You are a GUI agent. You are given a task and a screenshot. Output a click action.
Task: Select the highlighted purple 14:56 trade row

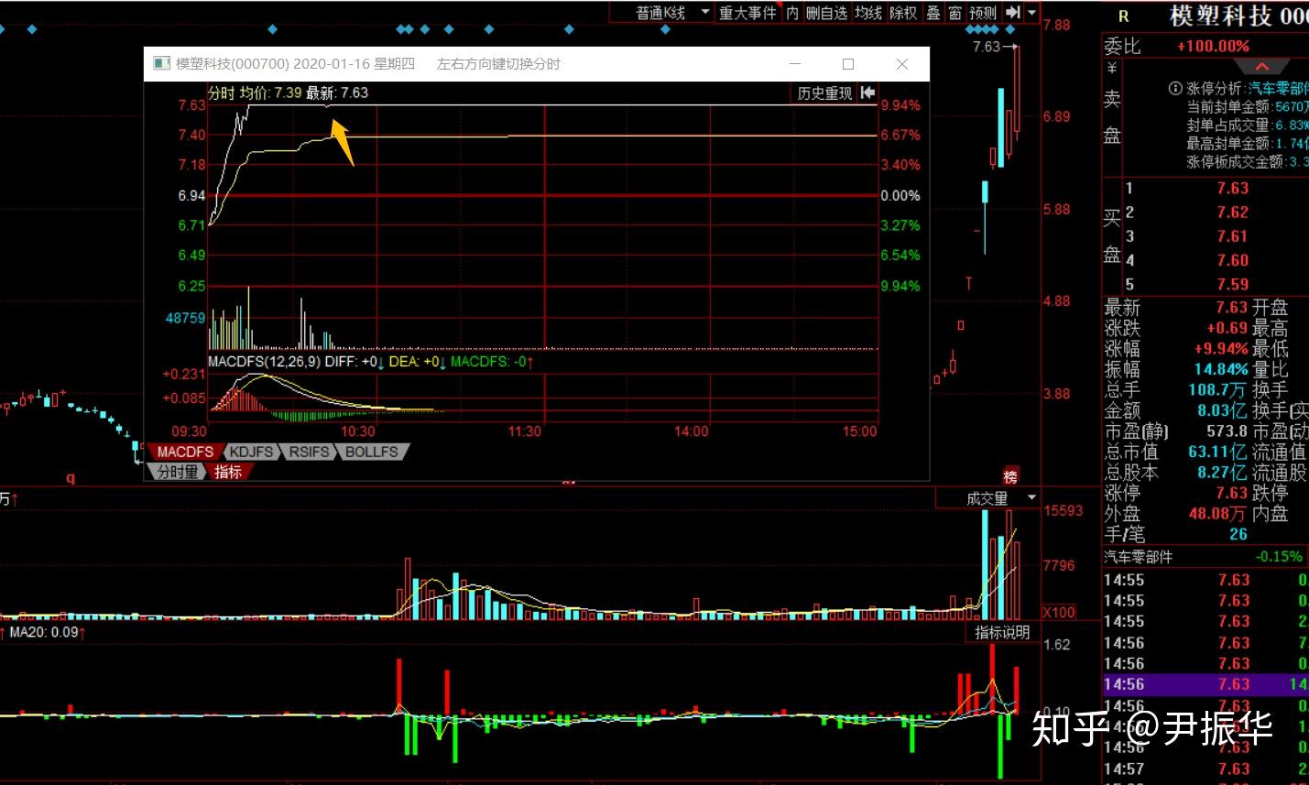click(x=1205, y=684)
